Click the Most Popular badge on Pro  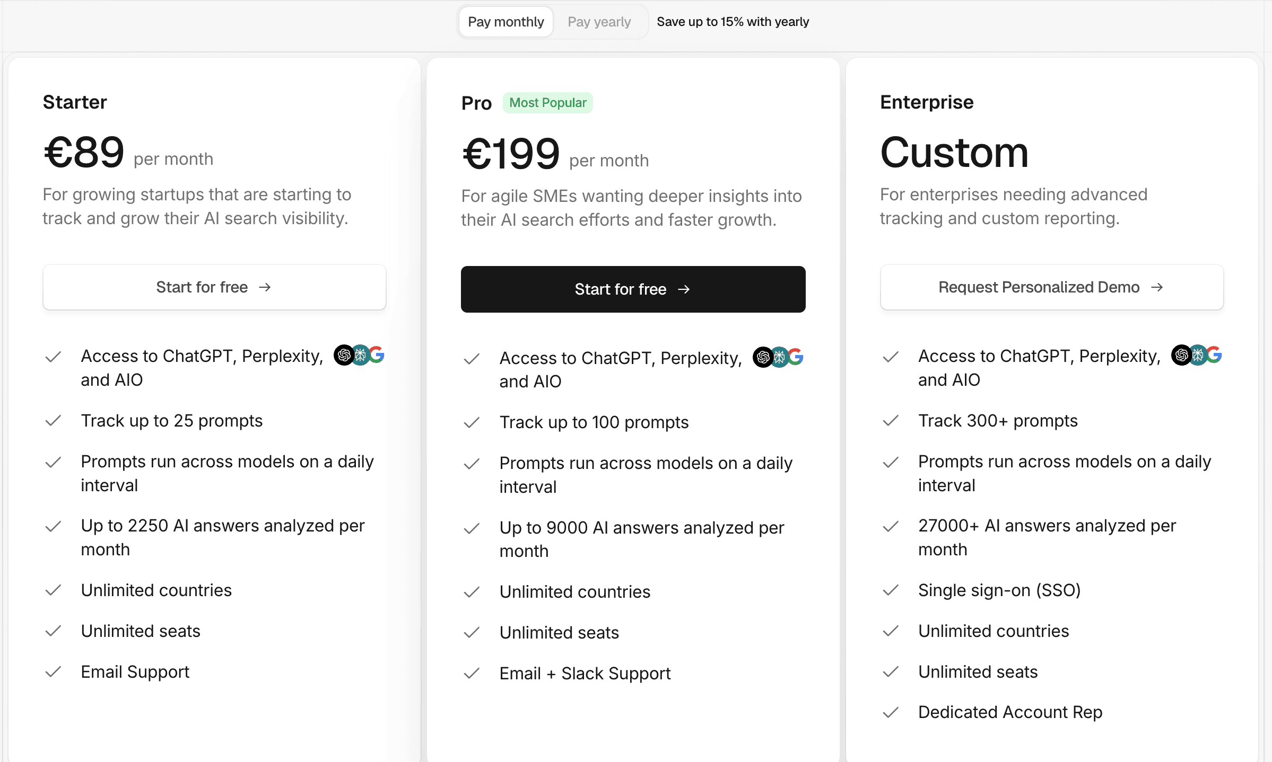547,103
